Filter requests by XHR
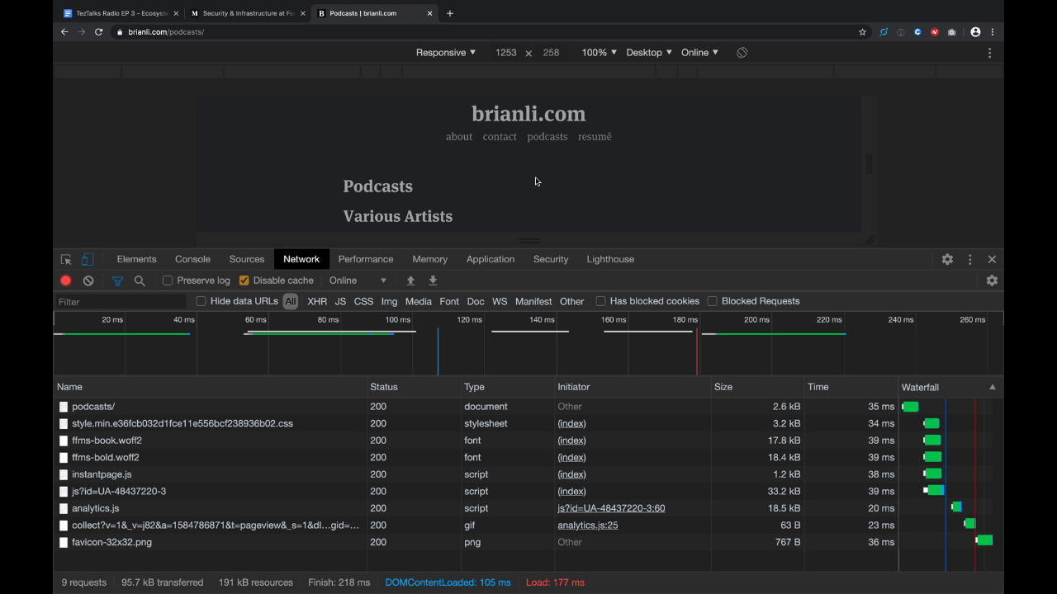The image size is (1057, 594). coord(317,301)
